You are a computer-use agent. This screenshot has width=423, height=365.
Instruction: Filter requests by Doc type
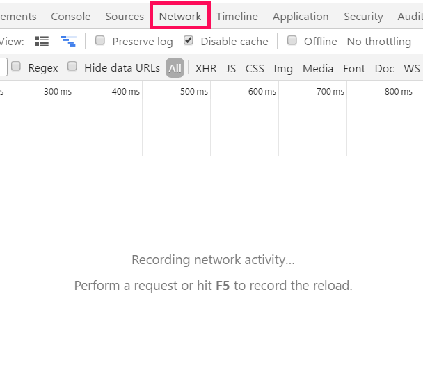(385, 68)
